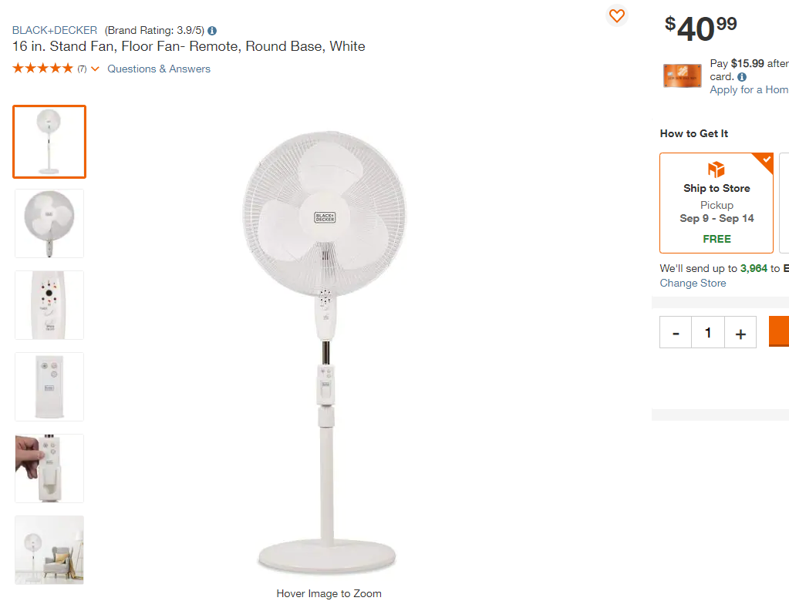
Task: Expand the ratings dropdown chevron
Action: coord(95,69)
